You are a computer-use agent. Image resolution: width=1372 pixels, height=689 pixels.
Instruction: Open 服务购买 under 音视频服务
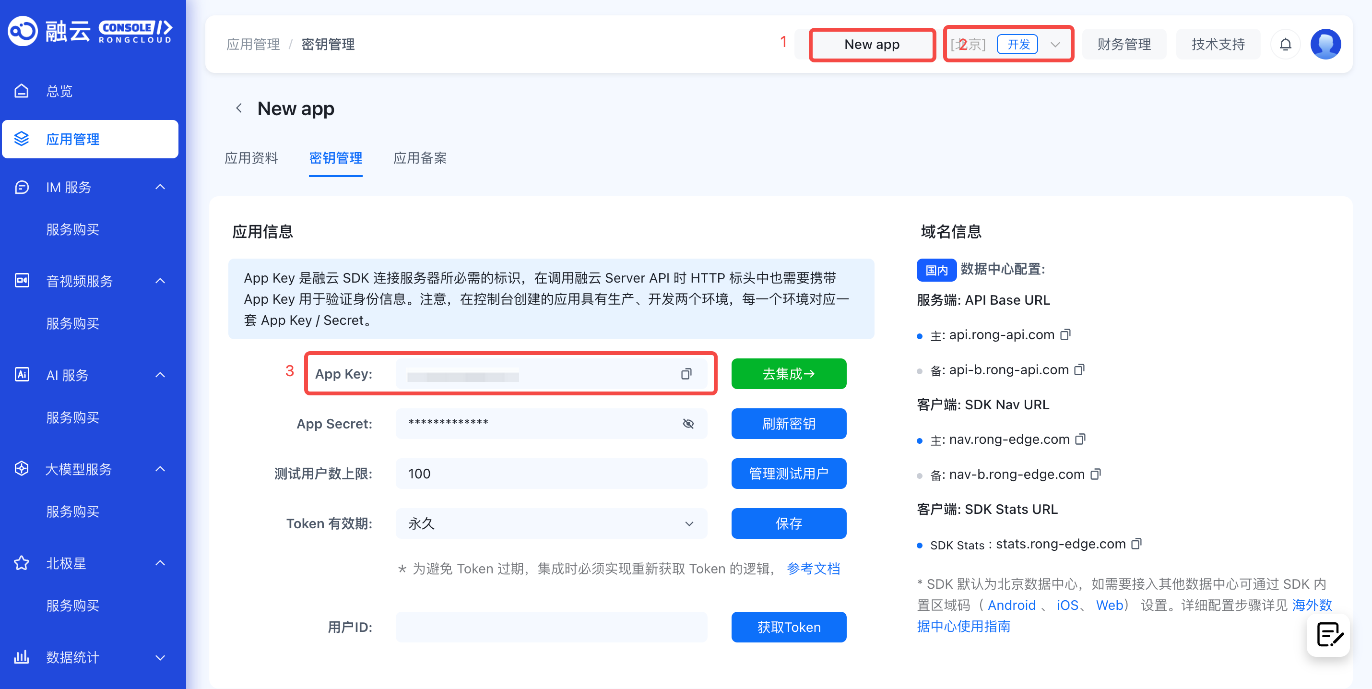73,323
